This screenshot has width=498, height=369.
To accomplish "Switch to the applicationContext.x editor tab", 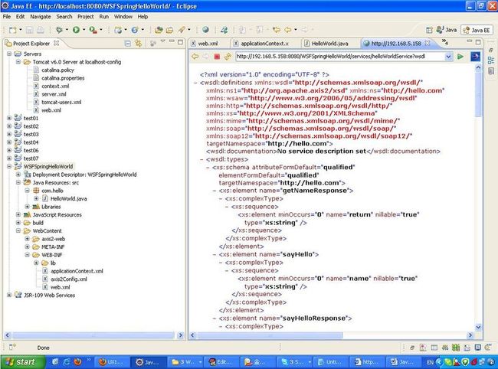I will [264, 44].
